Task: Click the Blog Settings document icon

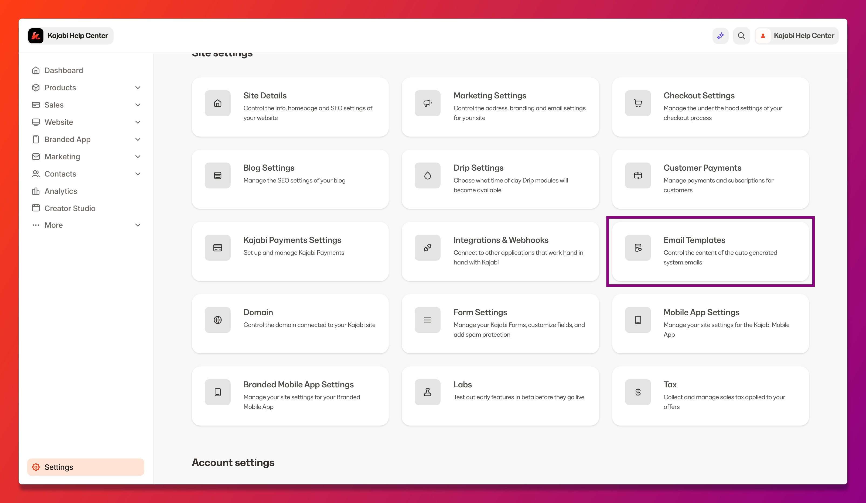Action: tap(217, 175)
